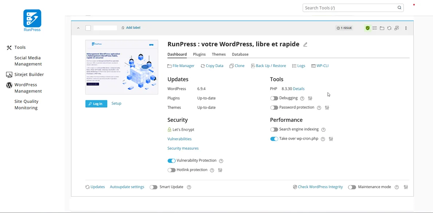The height and width of the screenshot is (213, 433).
Task: Open Password protection settings sliders icon
Action: (x=327, y=108)
